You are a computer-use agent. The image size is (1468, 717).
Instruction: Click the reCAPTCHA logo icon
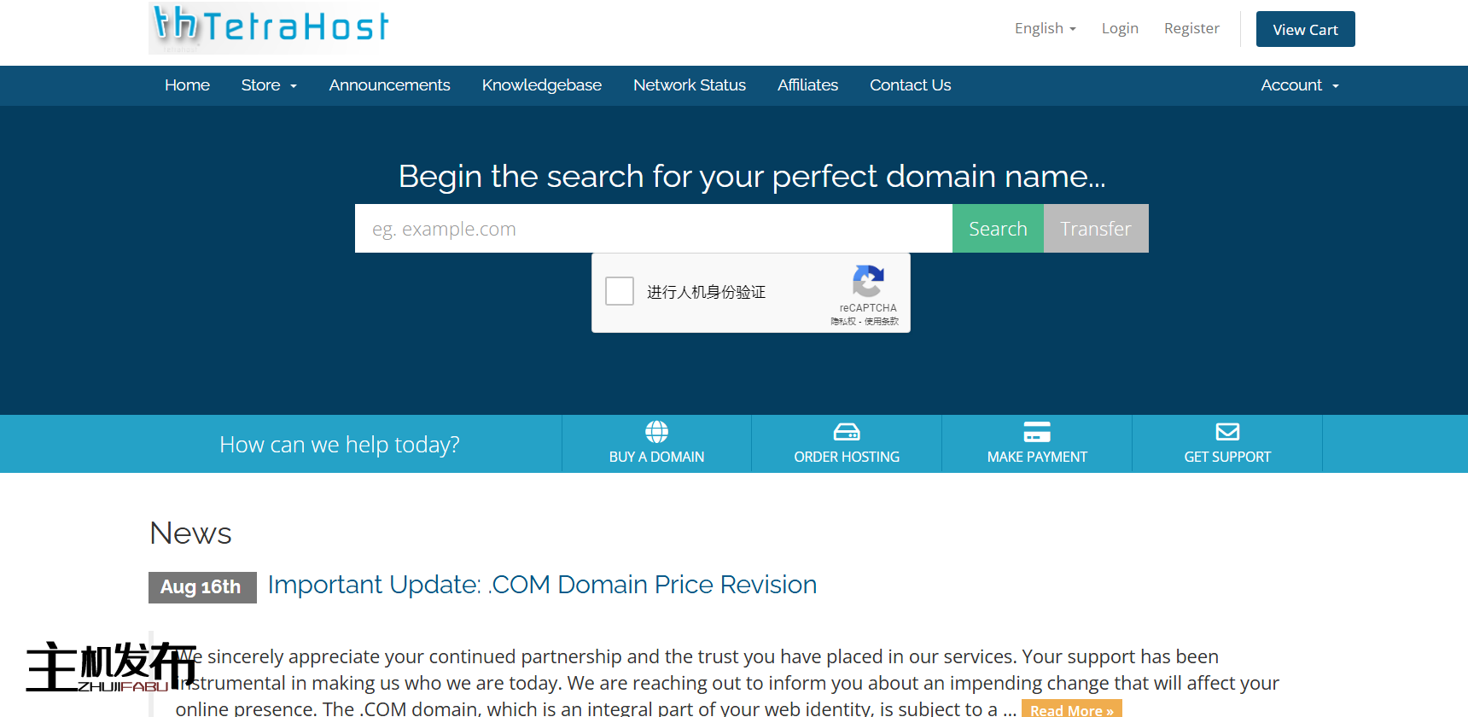pos(868,281)
